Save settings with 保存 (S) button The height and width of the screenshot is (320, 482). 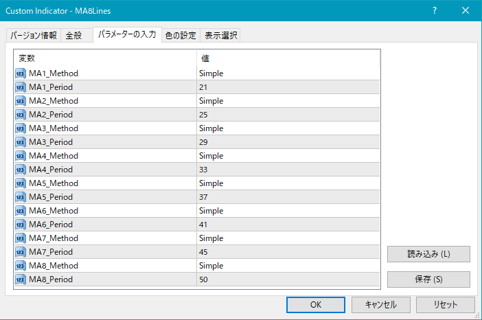point(428,279)
